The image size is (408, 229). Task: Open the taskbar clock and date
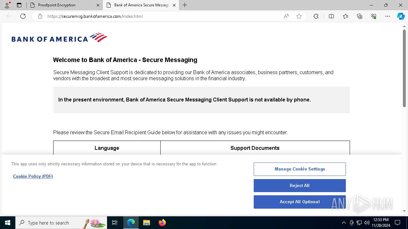pos(381,223)
